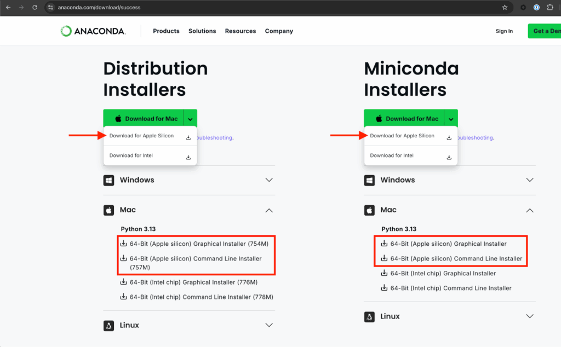Click the Anaconda logo in header
The image size is (561, 347).
93,31
